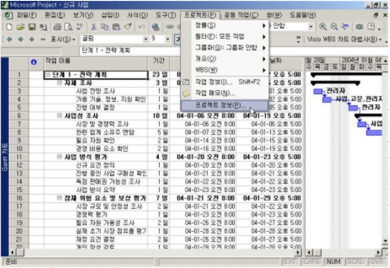Select the 경쟁력 평가 task cell
Viewport: 390px width, 268px height.
tap(96, 215)
